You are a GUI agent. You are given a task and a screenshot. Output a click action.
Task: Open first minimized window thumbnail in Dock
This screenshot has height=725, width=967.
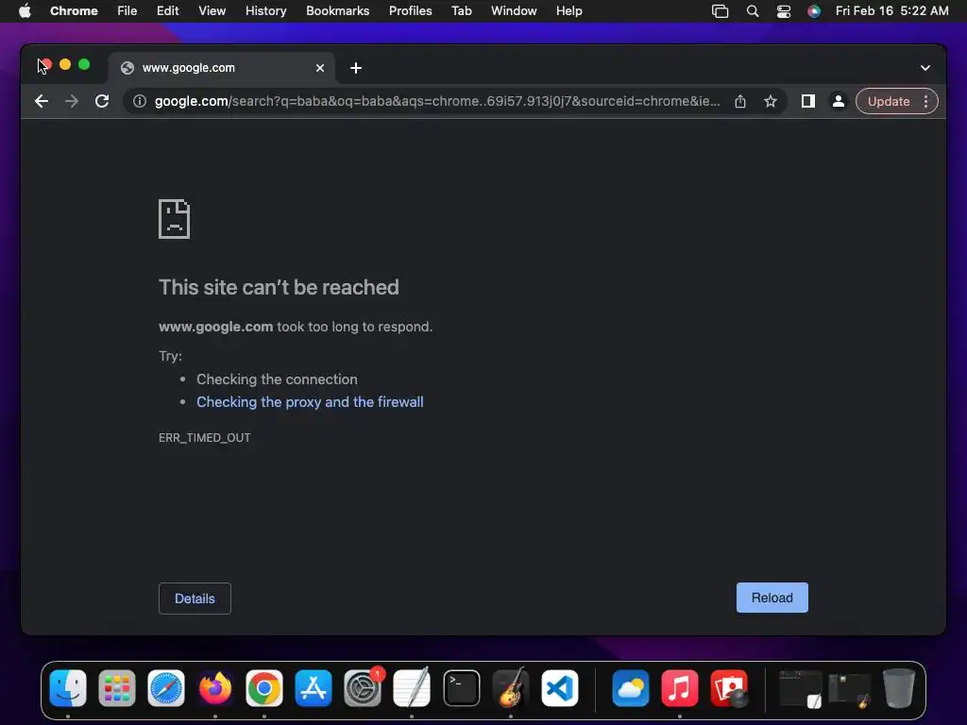(x=801, y=688)
